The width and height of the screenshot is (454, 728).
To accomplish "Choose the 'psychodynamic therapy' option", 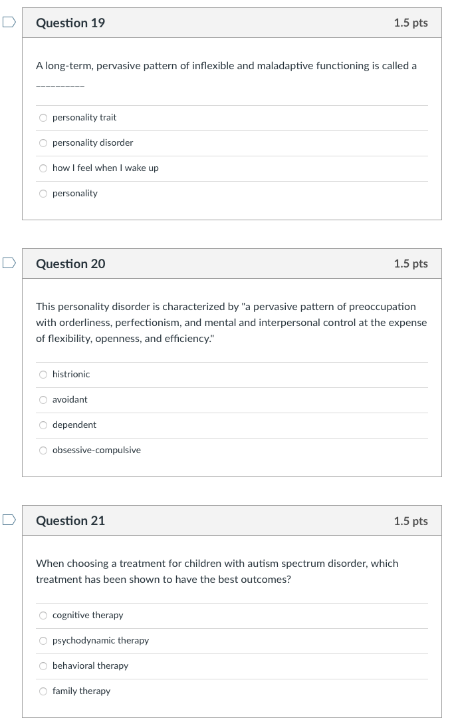I will click(43, 640).
